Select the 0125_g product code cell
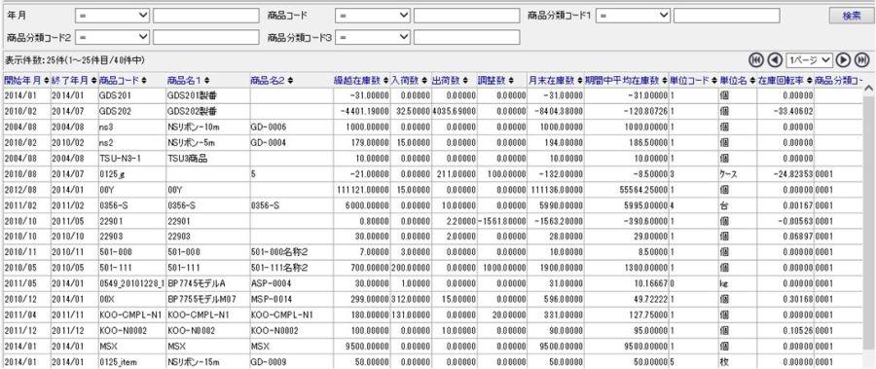The height and width of the screenshot is (369, 876). (131, 174)
